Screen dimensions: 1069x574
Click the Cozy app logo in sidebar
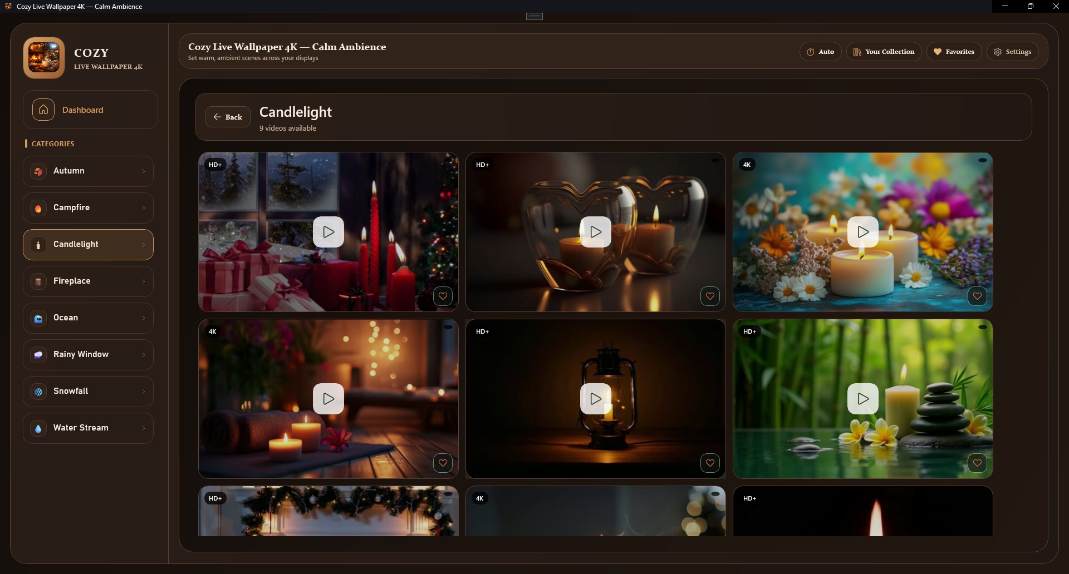(x=44, y=58)
